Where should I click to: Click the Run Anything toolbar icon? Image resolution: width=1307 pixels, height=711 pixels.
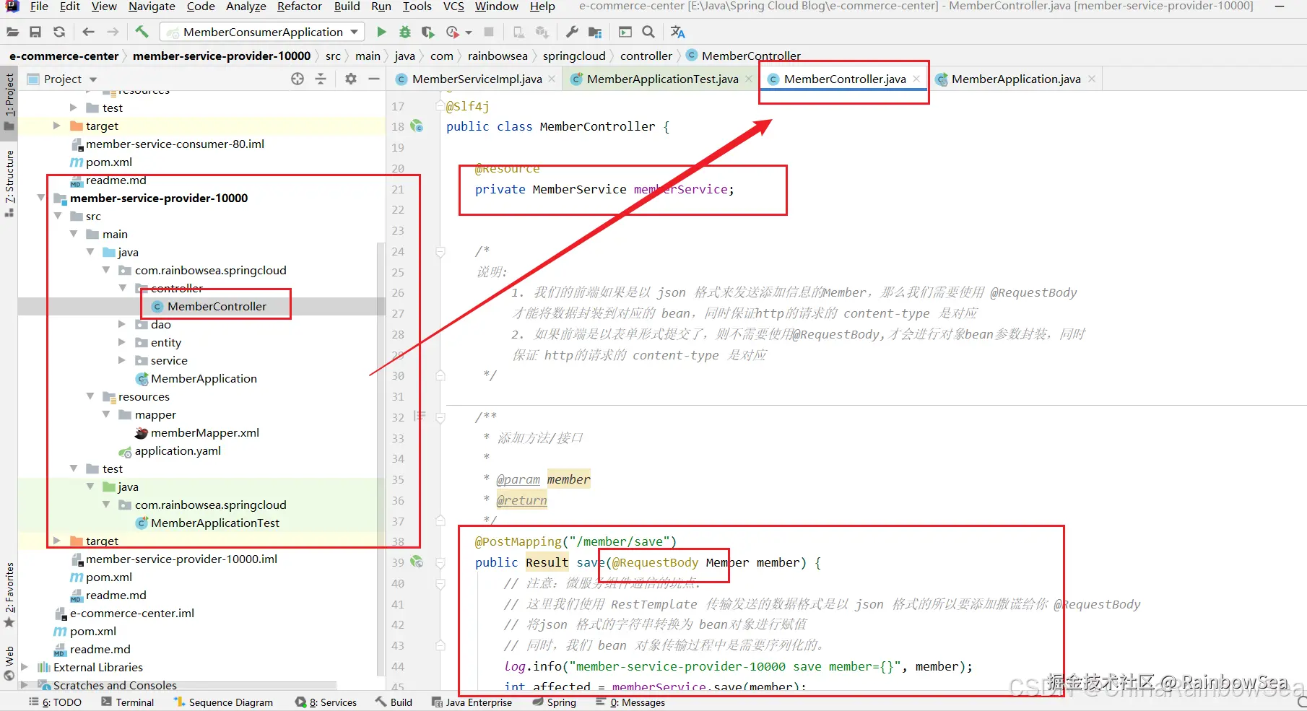(x=625, y=32)
